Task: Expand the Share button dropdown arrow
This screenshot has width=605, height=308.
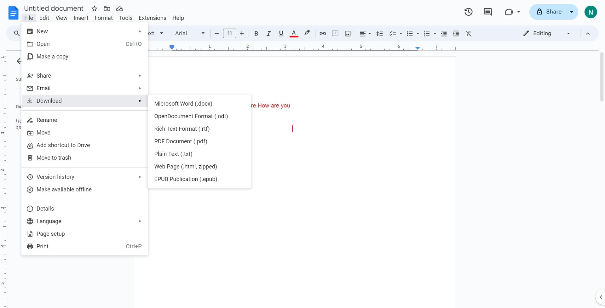Action: pyautogui.click(x=572, y=12)
